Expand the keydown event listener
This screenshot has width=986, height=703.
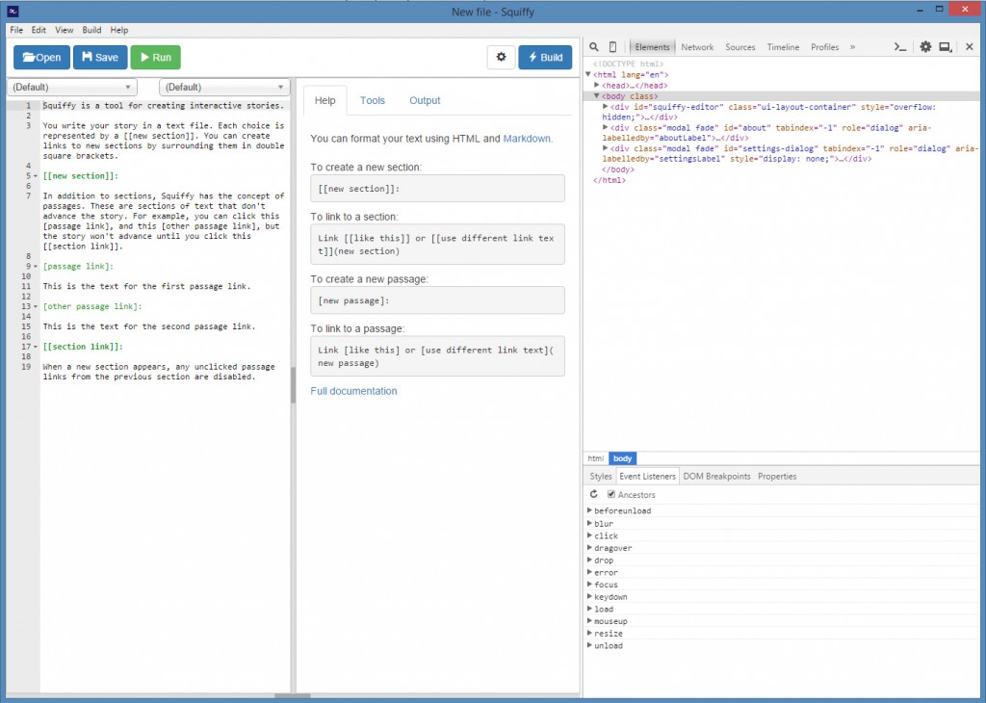point(590,597)
